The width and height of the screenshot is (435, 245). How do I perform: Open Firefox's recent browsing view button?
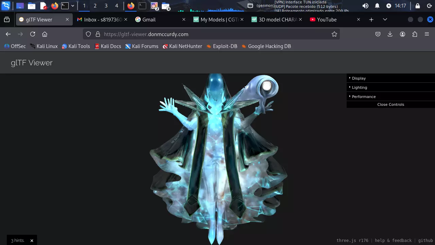pos(7,20)
